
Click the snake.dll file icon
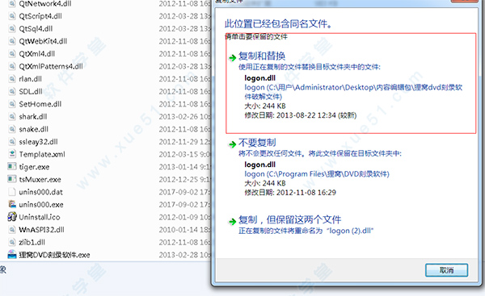click(12, 129)
